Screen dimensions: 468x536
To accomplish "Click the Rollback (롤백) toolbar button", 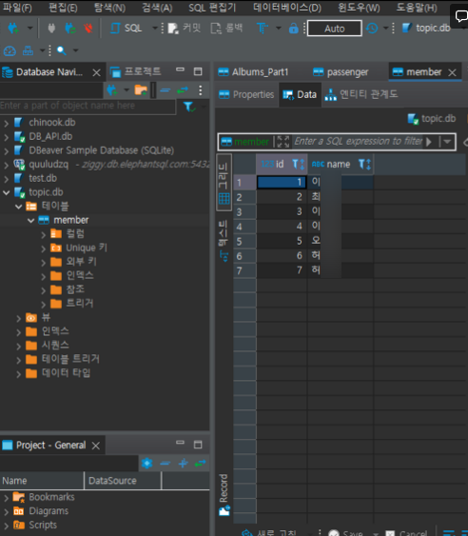I will (x=226, y=28).
